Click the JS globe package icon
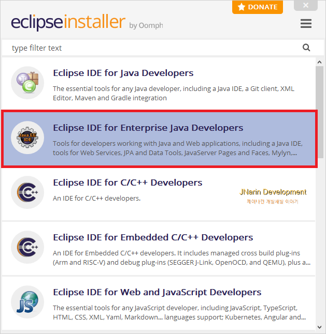 [x=27, y=302]
